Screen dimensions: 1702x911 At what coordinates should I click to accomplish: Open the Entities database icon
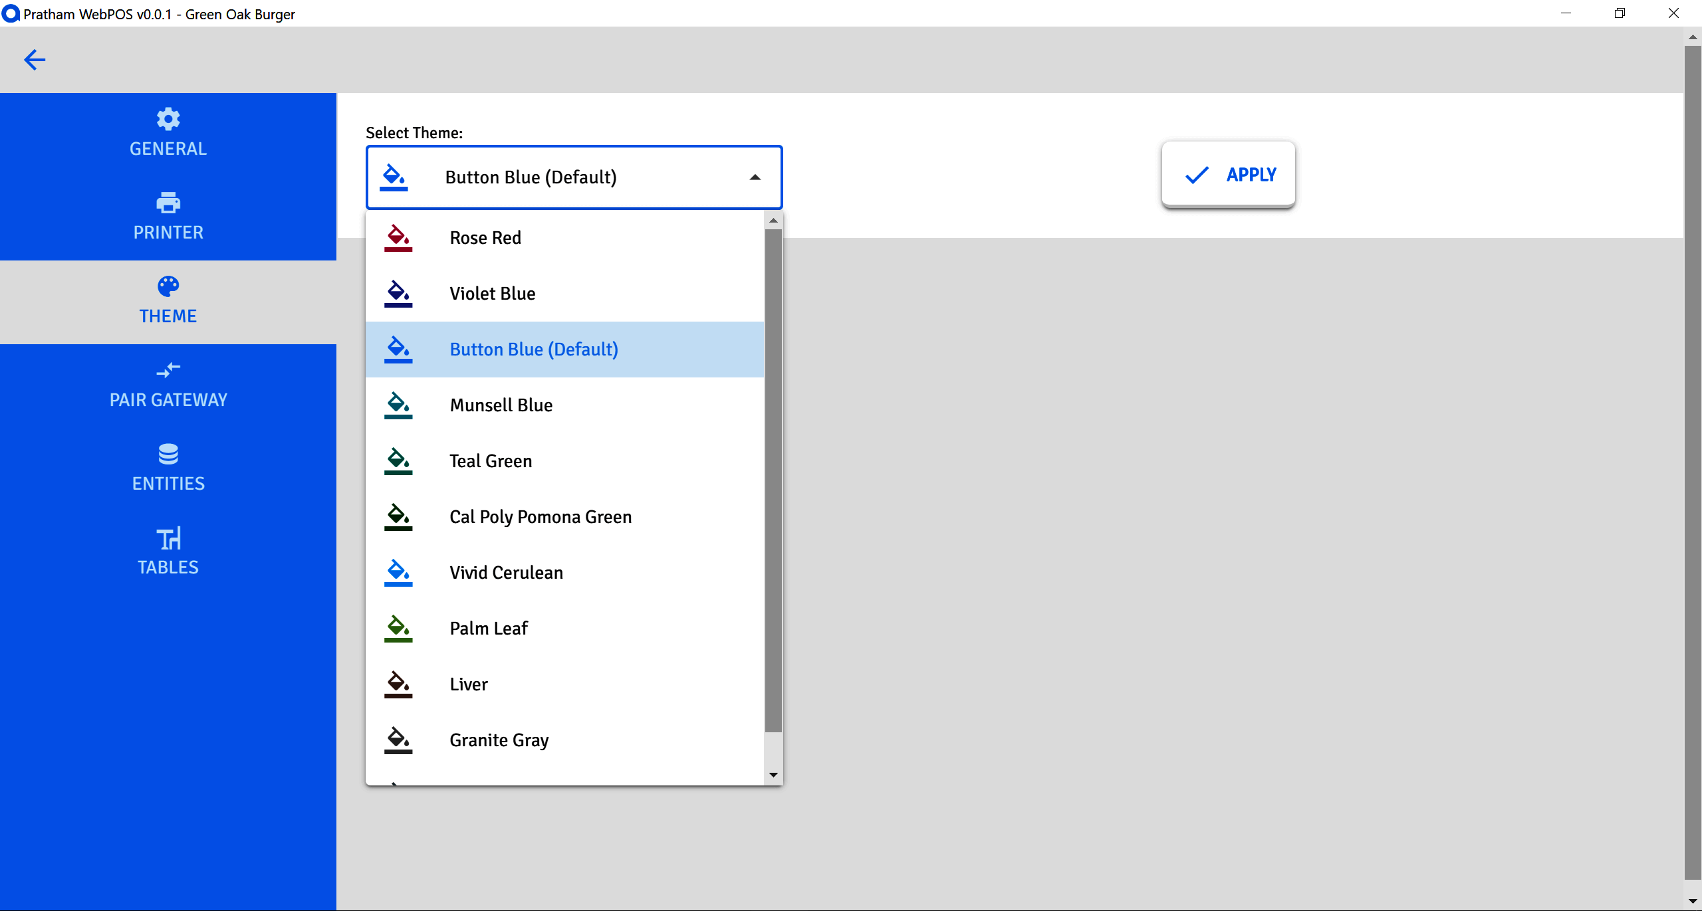168,454
